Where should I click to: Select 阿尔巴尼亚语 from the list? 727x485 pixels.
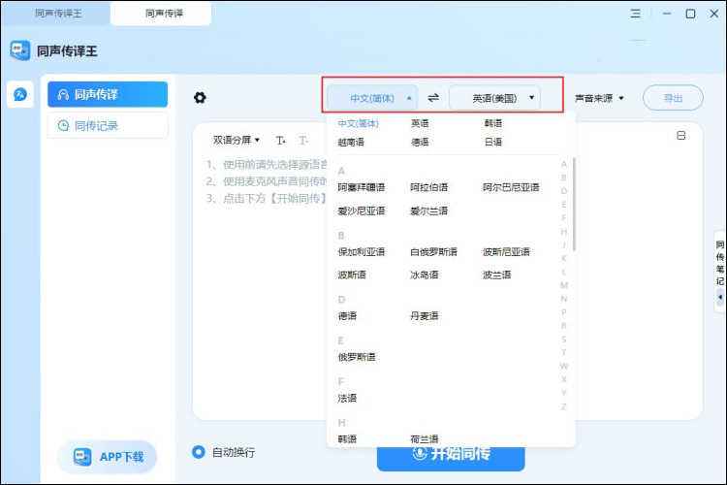tap(511, 187)
